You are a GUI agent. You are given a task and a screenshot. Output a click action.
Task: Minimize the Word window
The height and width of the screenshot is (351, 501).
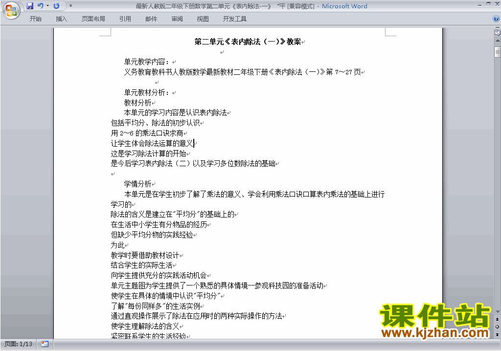(479, 5)
